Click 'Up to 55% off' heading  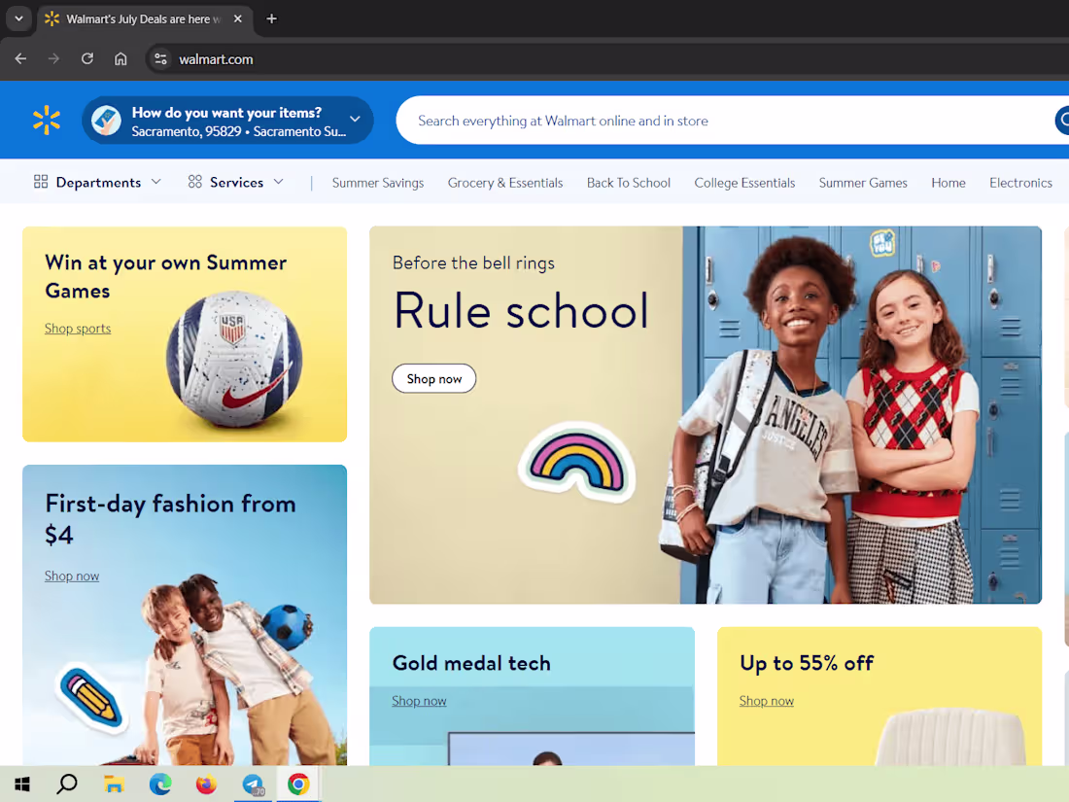(x=807, y=663)
